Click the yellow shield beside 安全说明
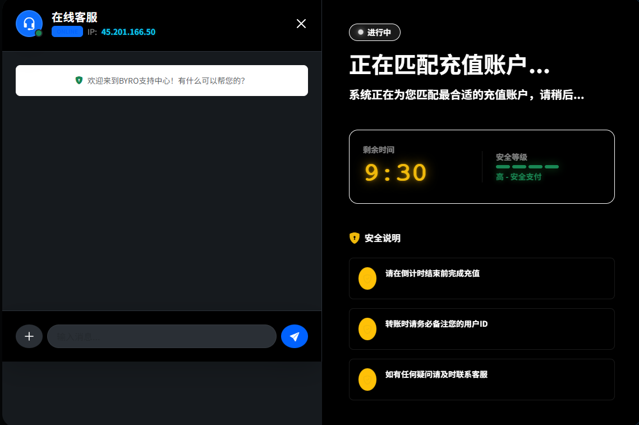639x425 pixels. pos(354,238)
